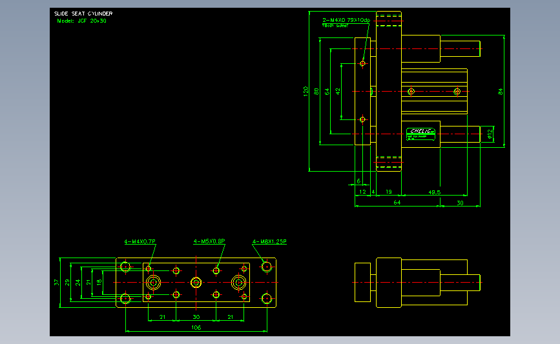Select the '(Both sides)' note text
Screen dimensions: 560x344
coord(335,26)
